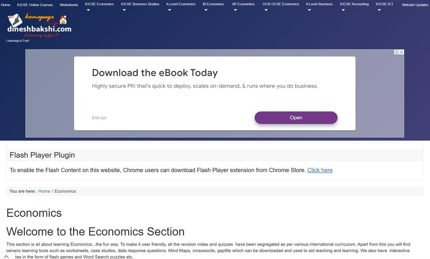Expand the IGCSE Business Studies dropdown
Viewport: 430px width, 259px height.
pos(124,10)
